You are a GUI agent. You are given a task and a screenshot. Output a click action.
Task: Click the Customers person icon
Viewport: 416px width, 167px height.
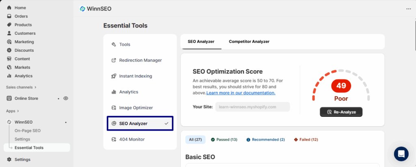pyautogui.click(x=9, y=33)
